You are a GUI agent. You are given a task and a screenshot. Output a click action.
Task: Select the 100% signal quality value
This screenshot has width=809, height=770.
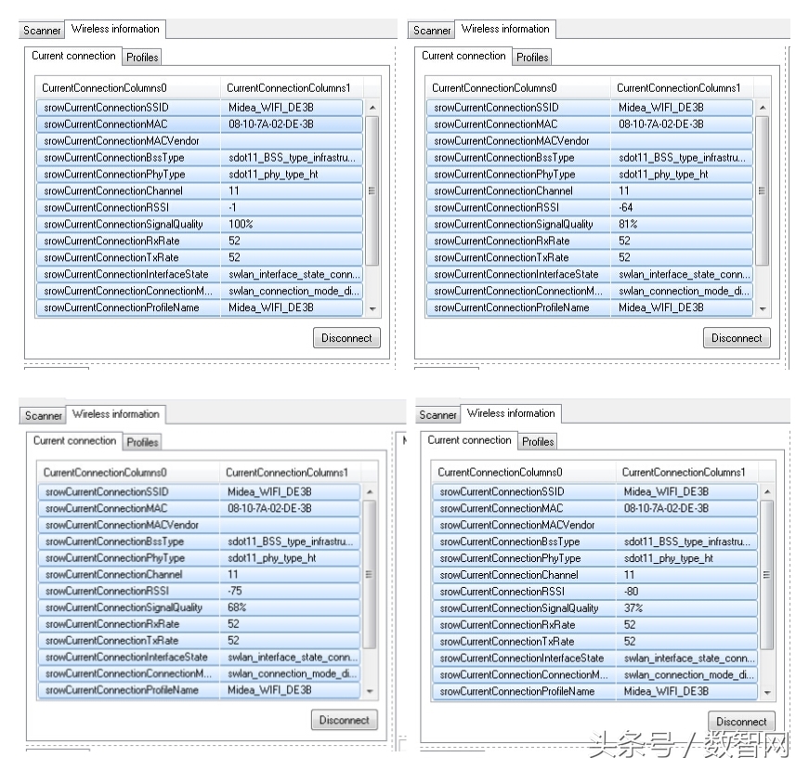pos(241,224)
